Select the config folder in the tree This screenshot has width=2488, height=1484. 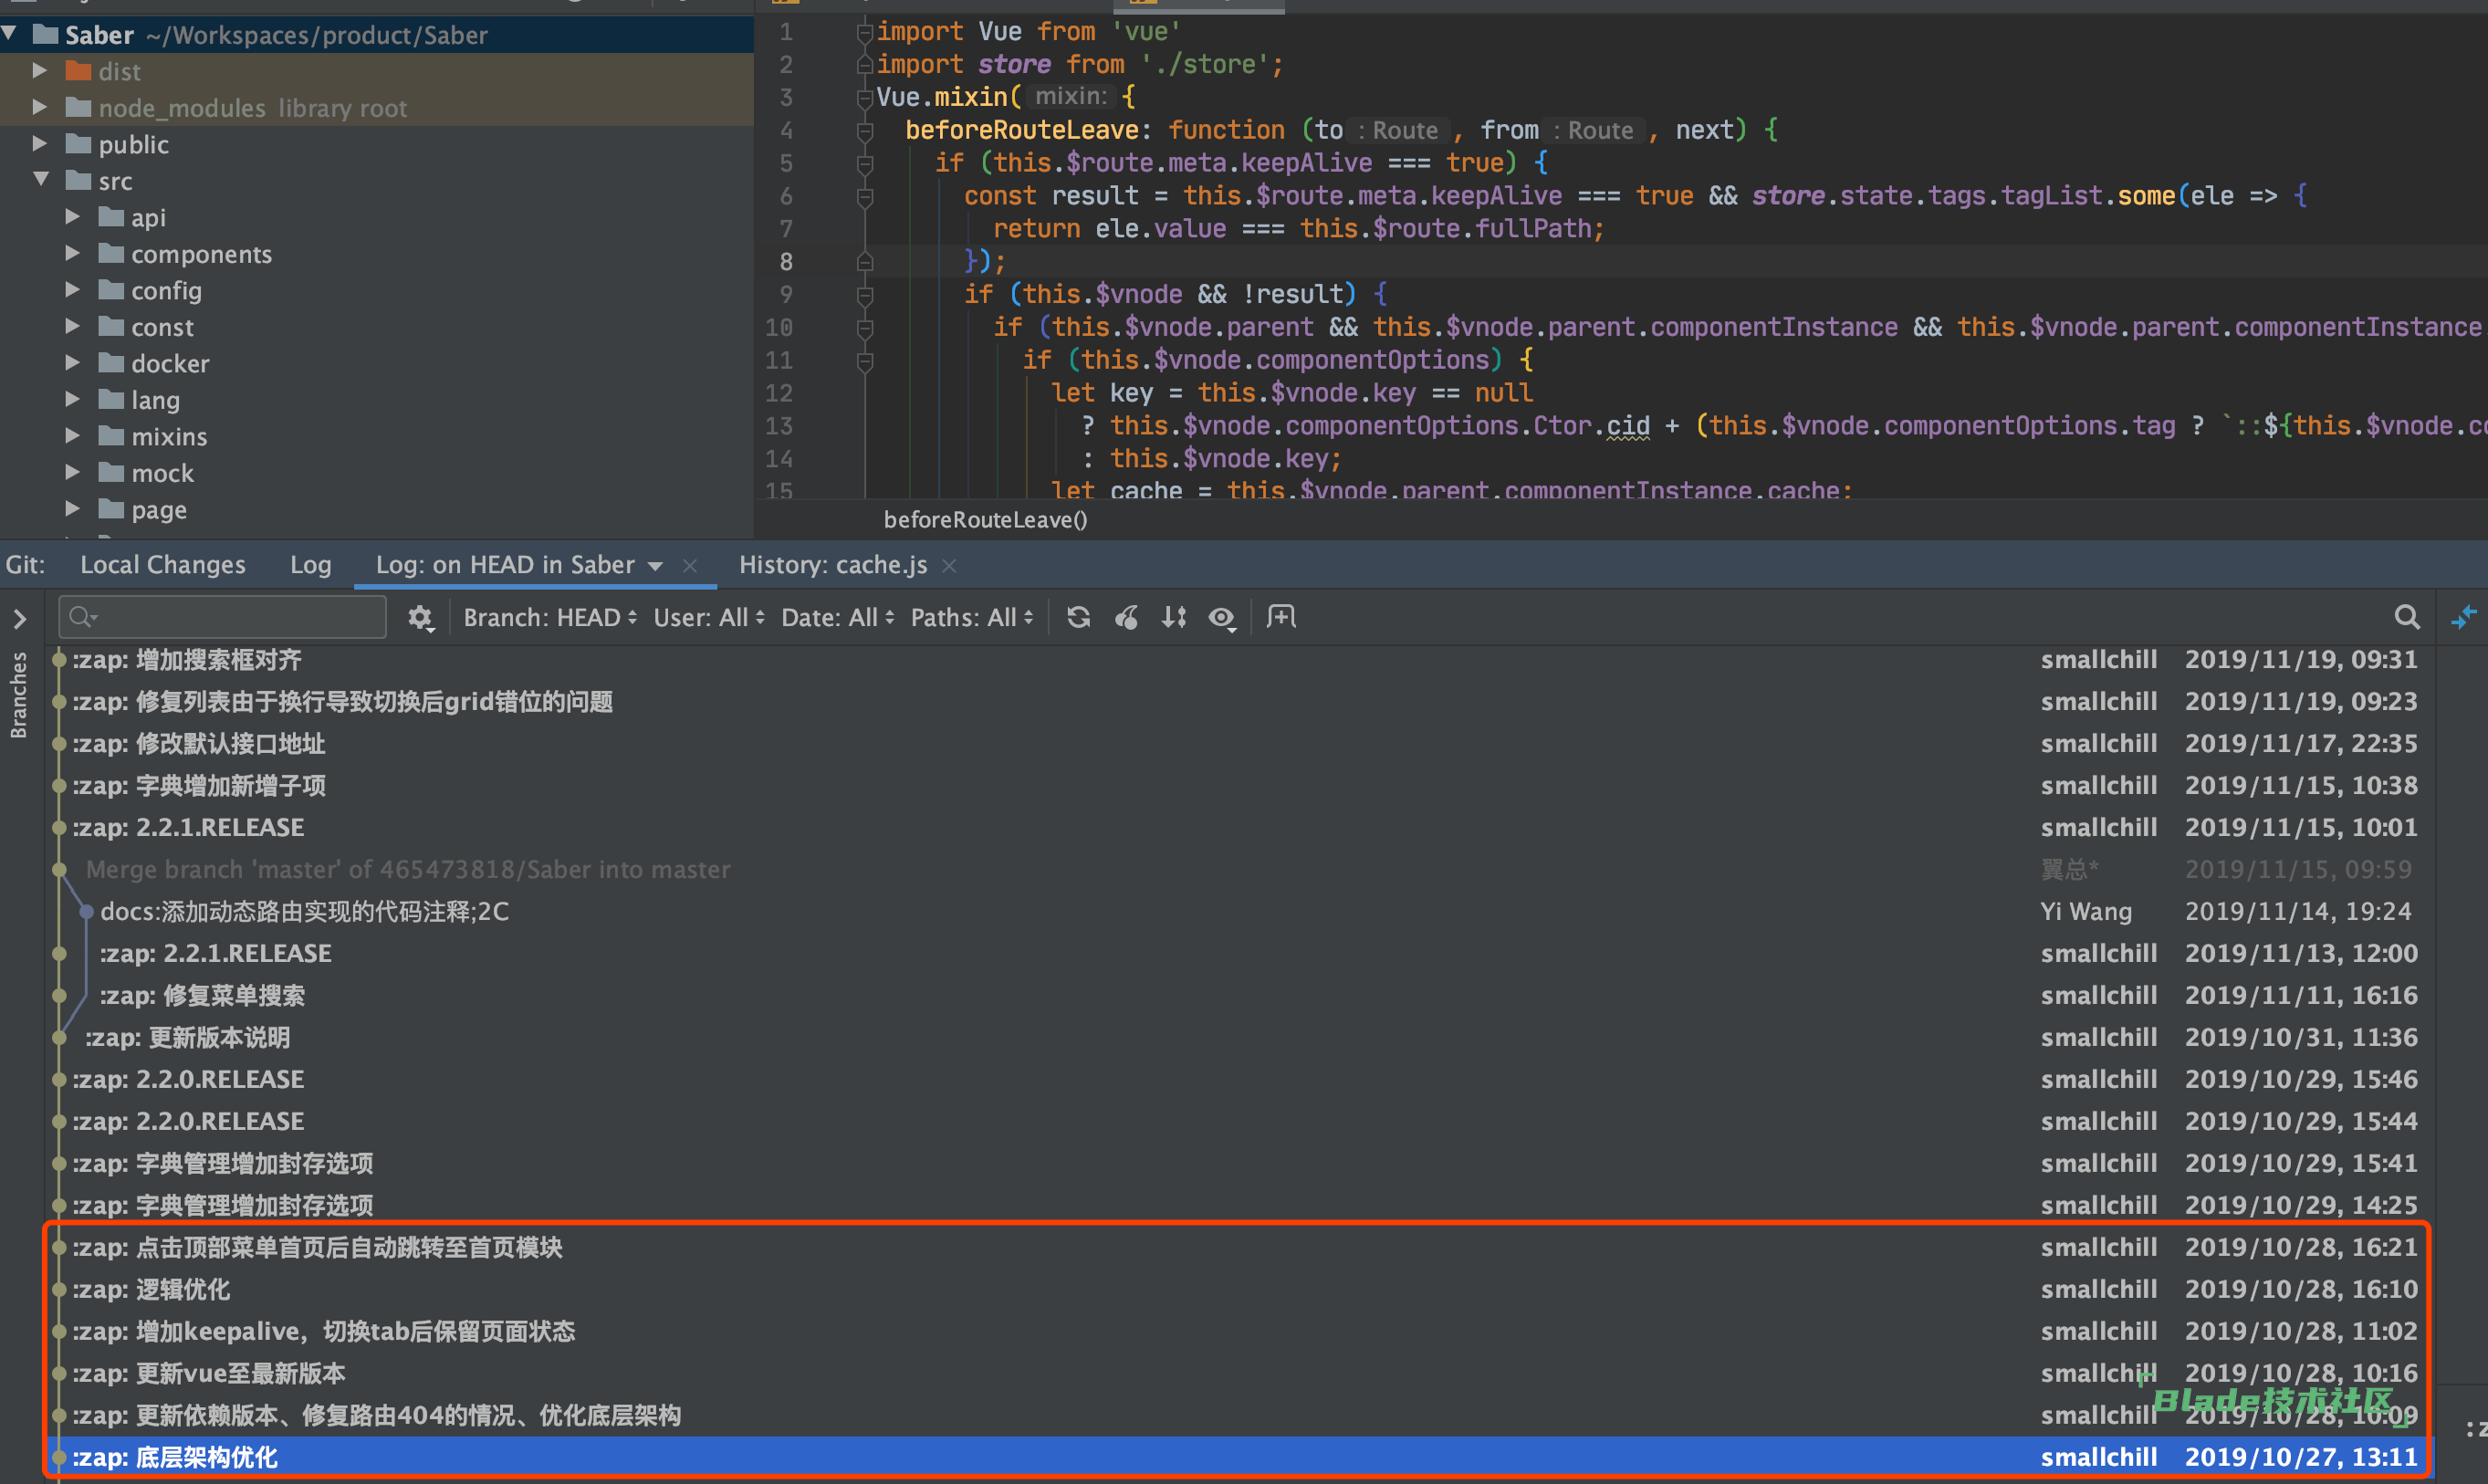tap(166, 290)
